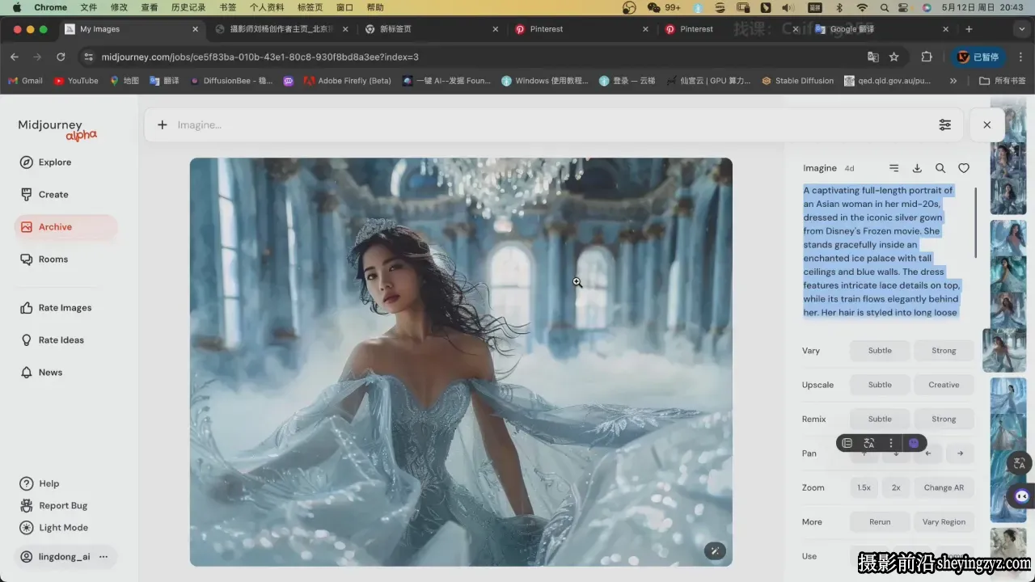Open the three-dot menu on floating toolbar

891,443
